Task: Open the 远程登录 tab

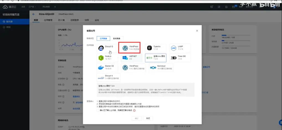Action: (x=75, y=20)
